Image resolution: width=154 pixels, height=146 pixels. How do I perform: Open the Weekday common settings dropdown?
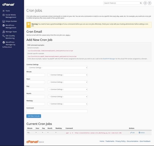pyautogui.click(x=68, y=104)
